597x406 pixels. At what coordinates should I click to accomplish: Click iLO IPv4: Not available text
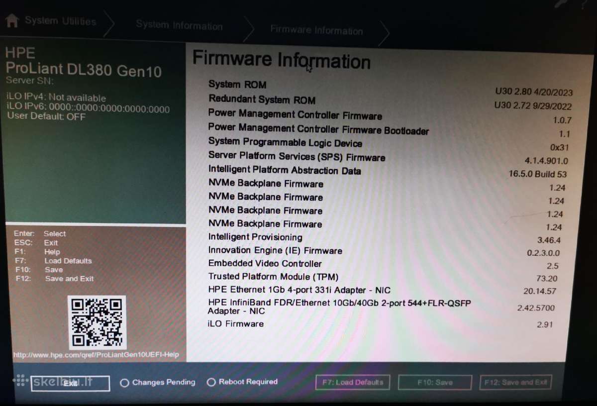coord(56,98)
